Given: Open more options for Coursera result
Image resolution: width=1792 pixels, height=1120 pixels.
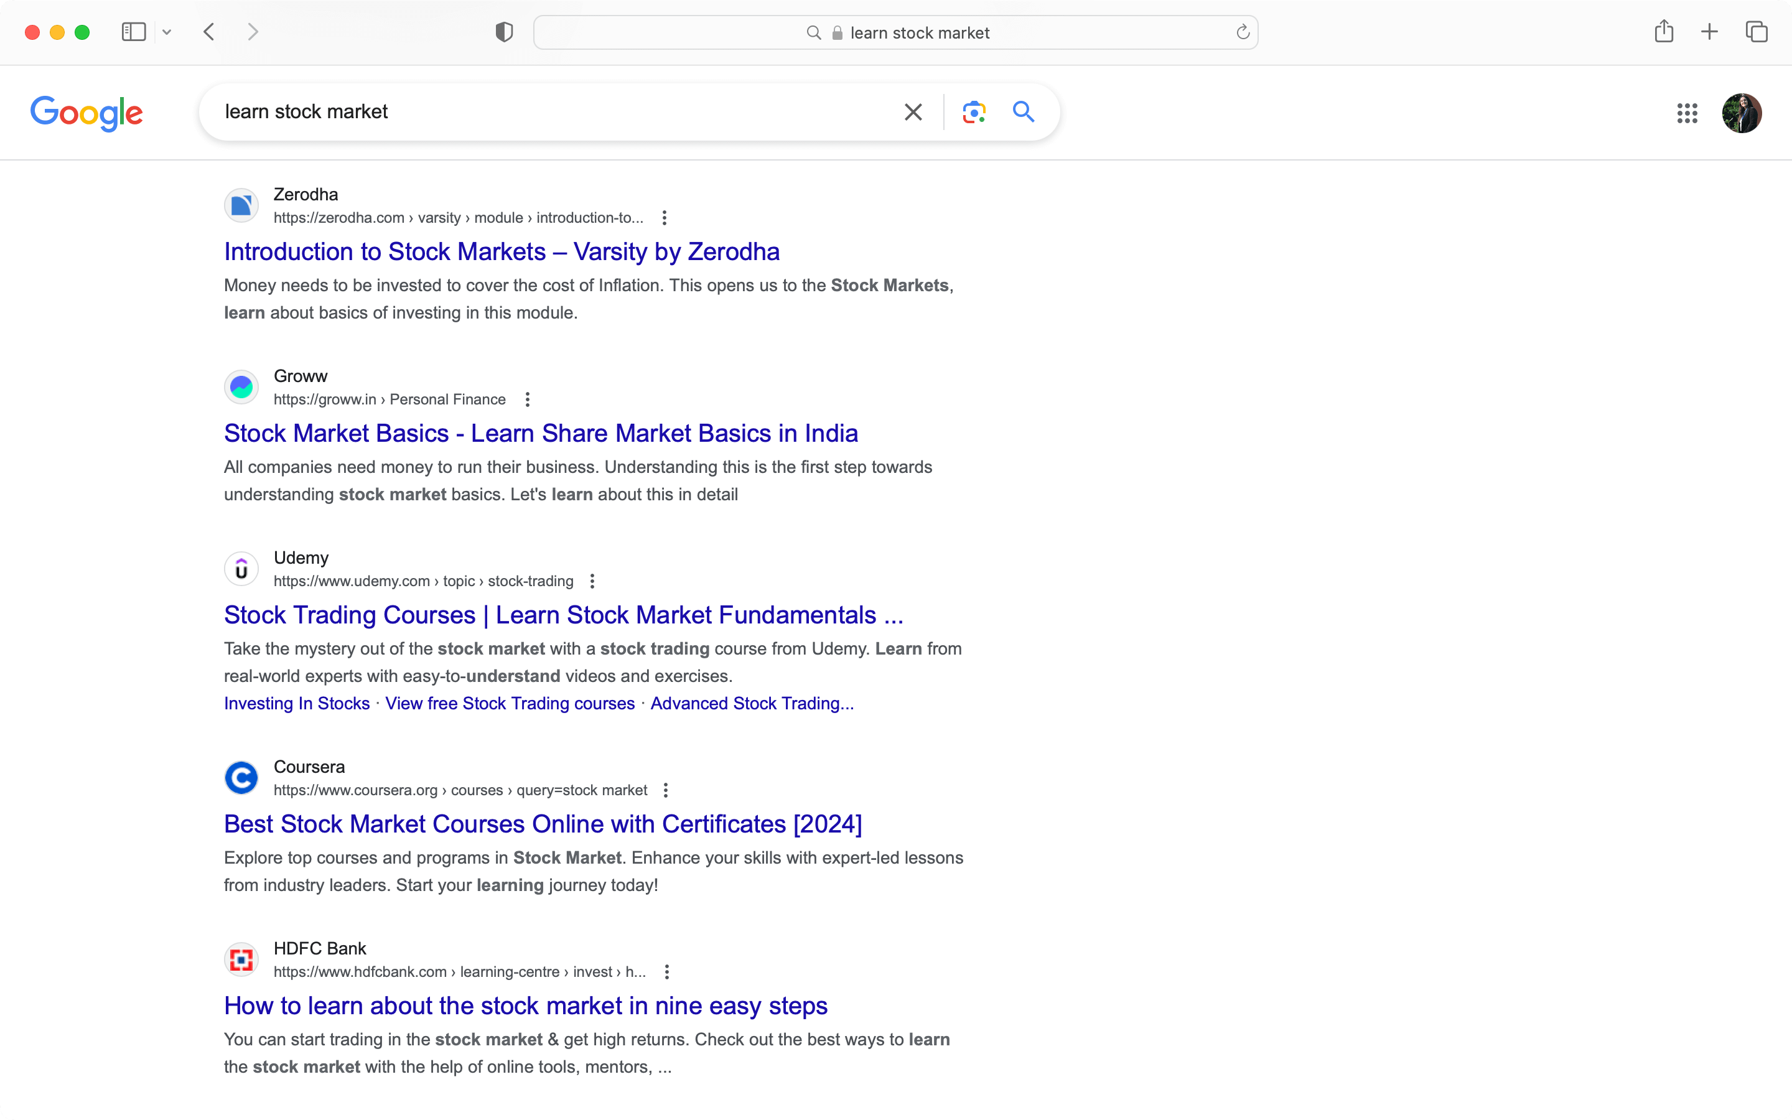Looking at the screenshot, I should pyautogui.click(x=666, y=790).
